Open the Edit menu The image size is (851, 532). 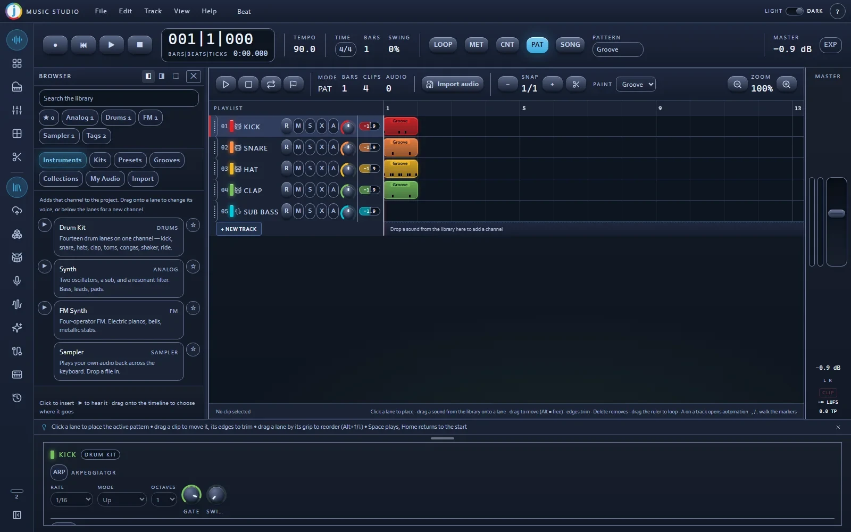126,11
